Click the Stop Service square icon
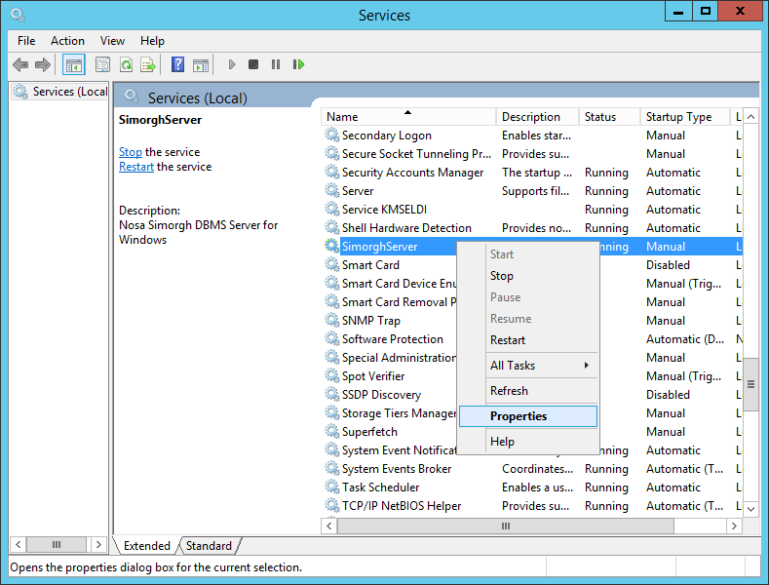 (x=253, y=64)
